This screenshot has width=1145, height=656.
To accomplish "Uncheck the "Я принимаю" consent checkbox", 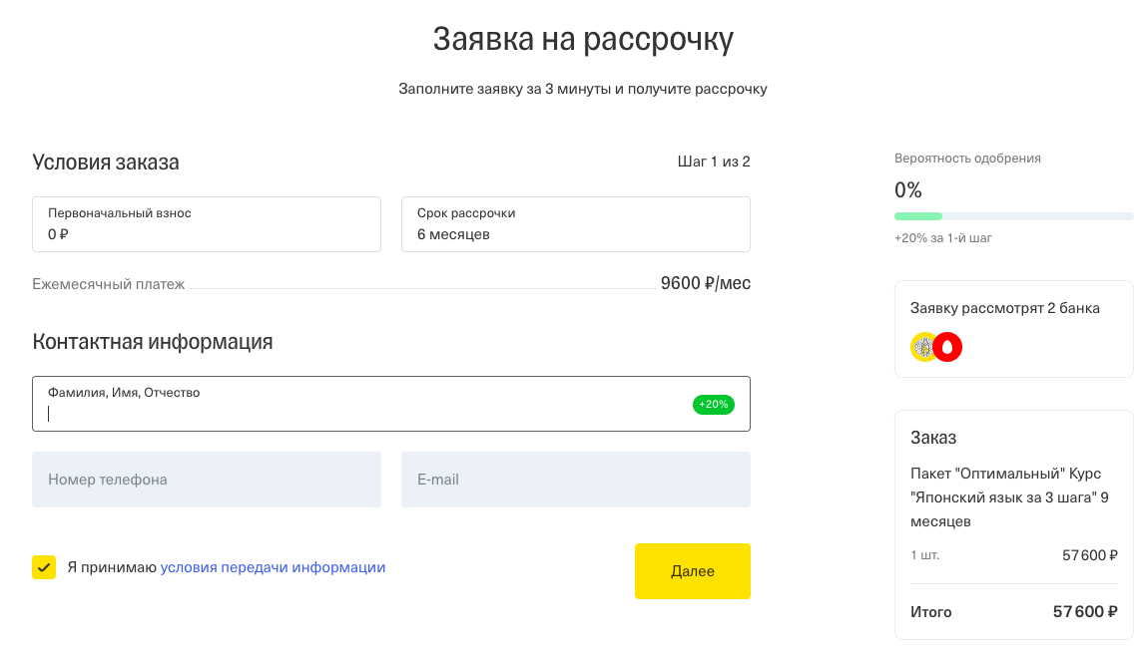I will pyautogui.click(x=44, y=567).
